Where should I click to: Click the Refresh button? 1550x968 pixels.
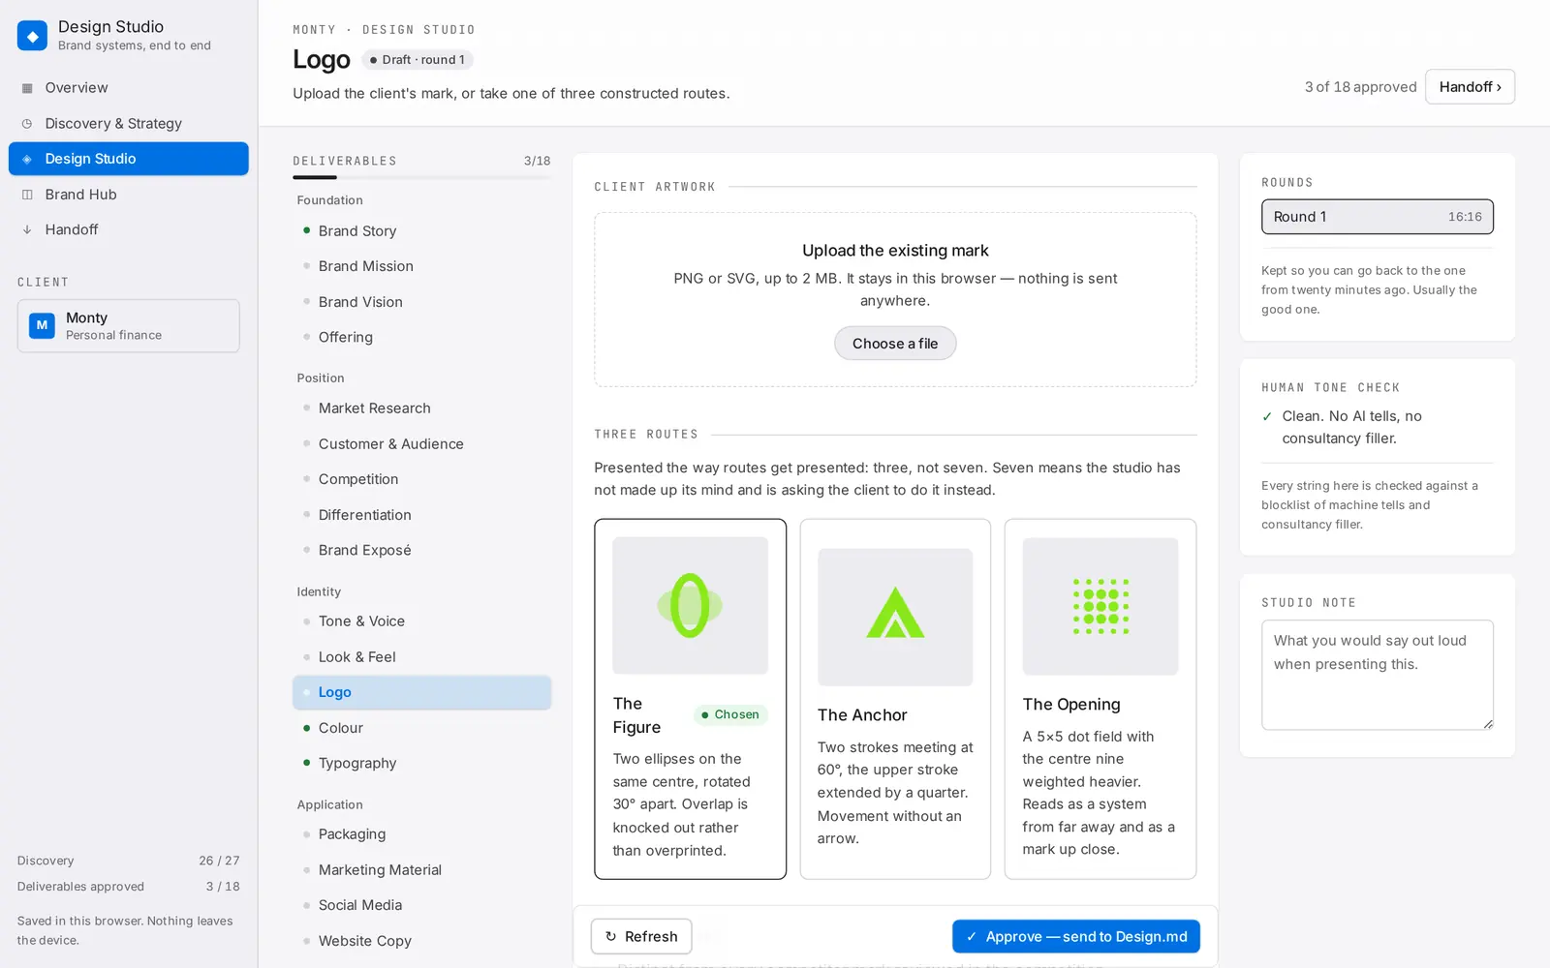coord(641,937)
